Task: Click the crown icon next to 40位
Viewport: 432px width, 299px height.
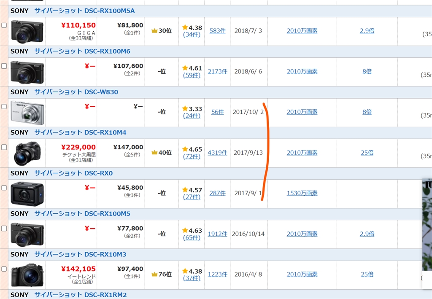Action: click(154, 152)
